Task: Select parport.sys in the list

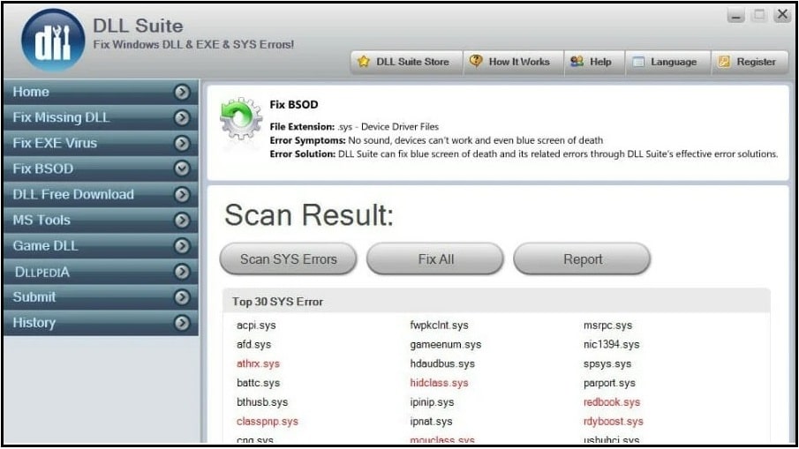Action: tap(609, 384)
